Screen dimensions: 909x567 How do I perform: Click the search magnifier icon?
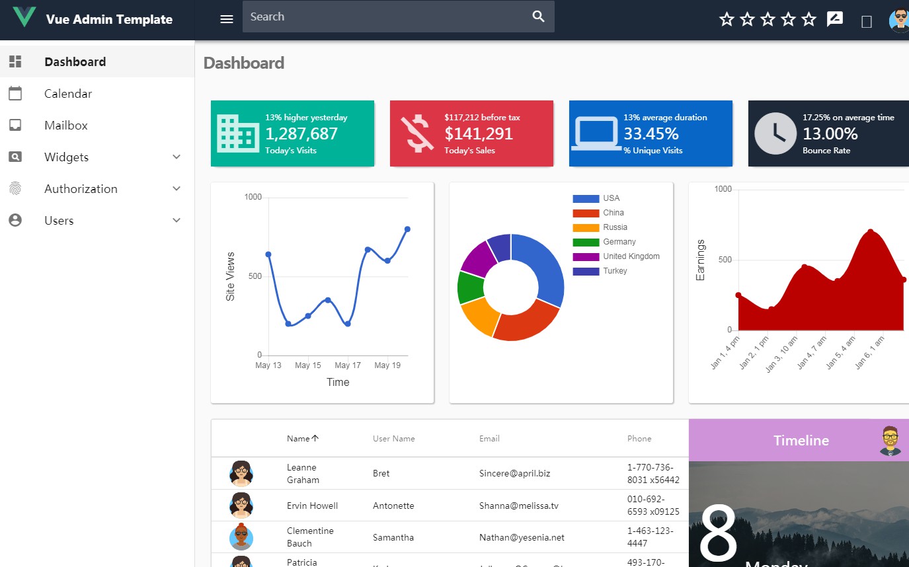[x=538, y=16]
